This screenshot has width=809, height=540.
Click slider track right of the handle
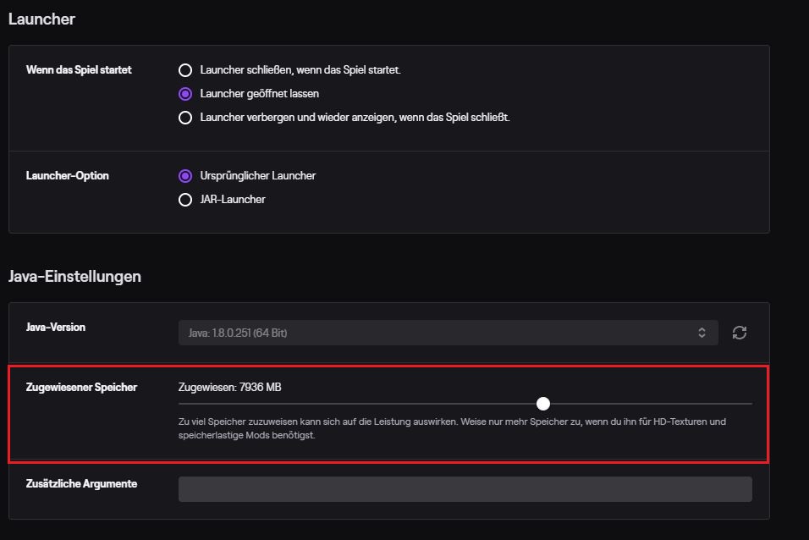point(651,404)
